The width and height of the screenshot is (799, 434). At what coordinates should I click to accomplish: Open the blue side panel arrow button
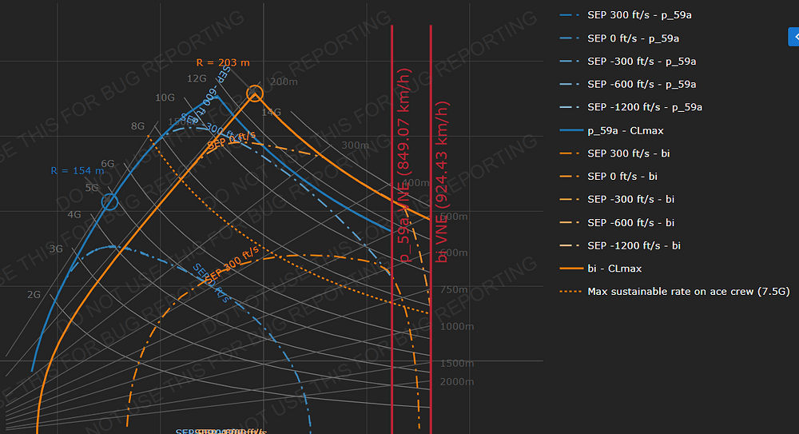(x=794, y=38)
